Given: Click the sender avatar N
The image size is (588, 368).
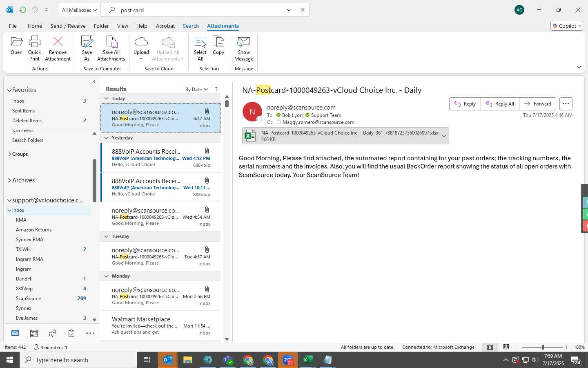Looking at the screenshot, I should click(x=252, y=112).
